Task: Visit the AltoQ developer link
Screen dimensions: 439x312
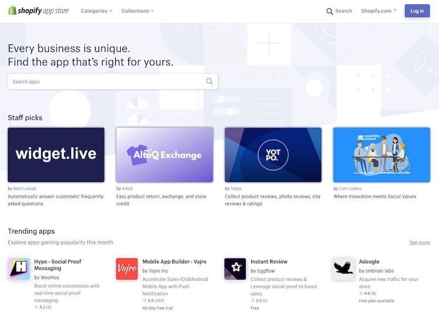Action: pyautogui.click(x=127, y=188)
